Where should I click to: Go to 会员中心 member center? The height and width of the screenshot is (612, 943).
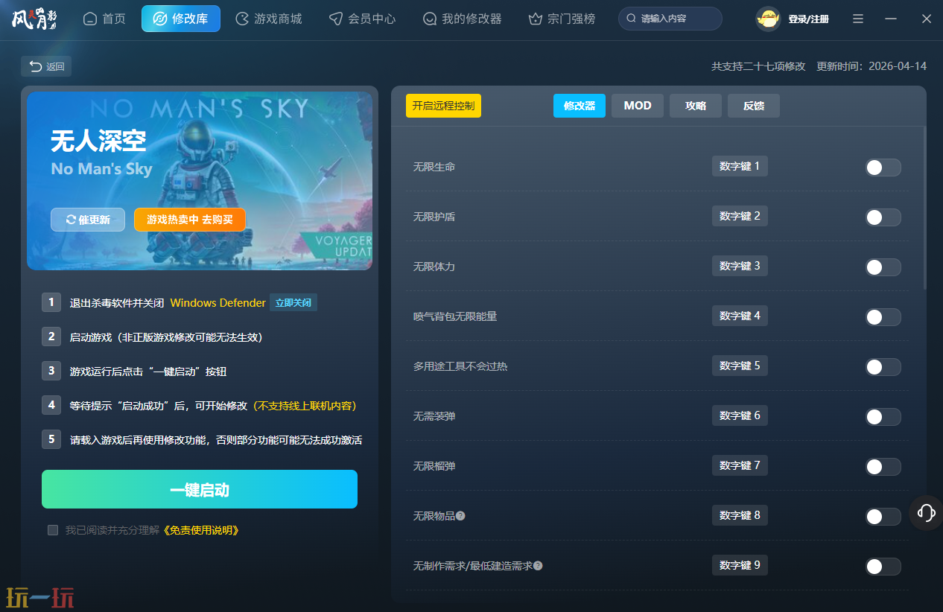362,19
